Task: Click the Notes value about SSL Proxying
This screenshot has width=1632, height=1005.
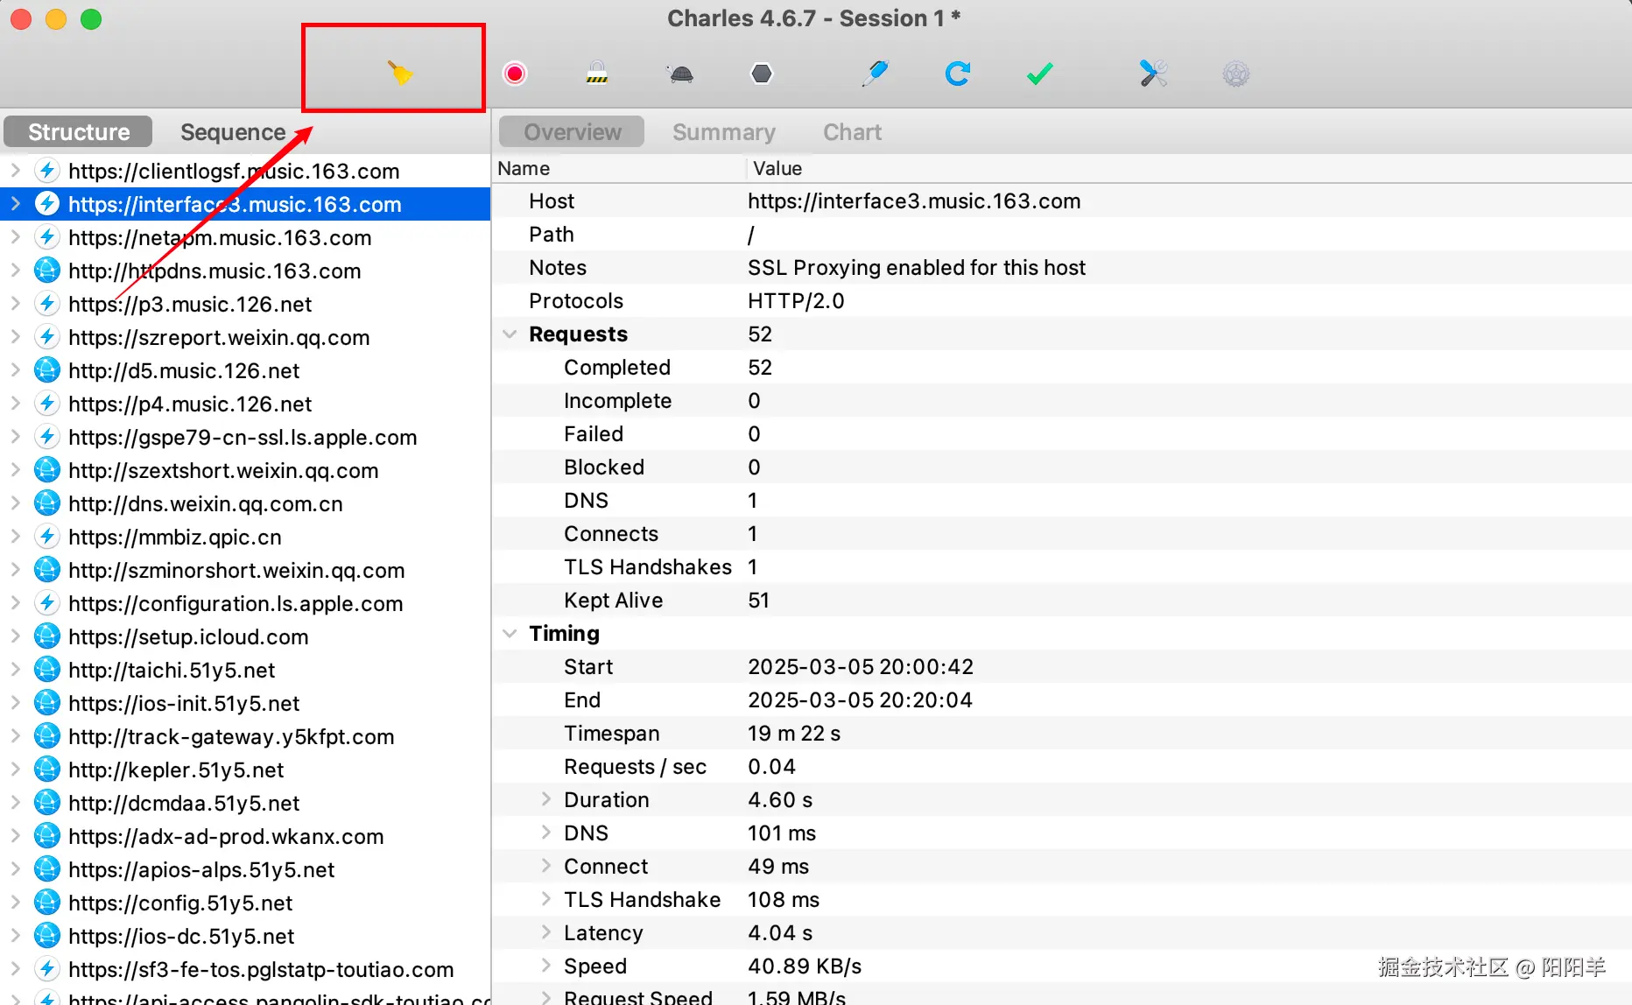Action: click(x=917, y=267)
